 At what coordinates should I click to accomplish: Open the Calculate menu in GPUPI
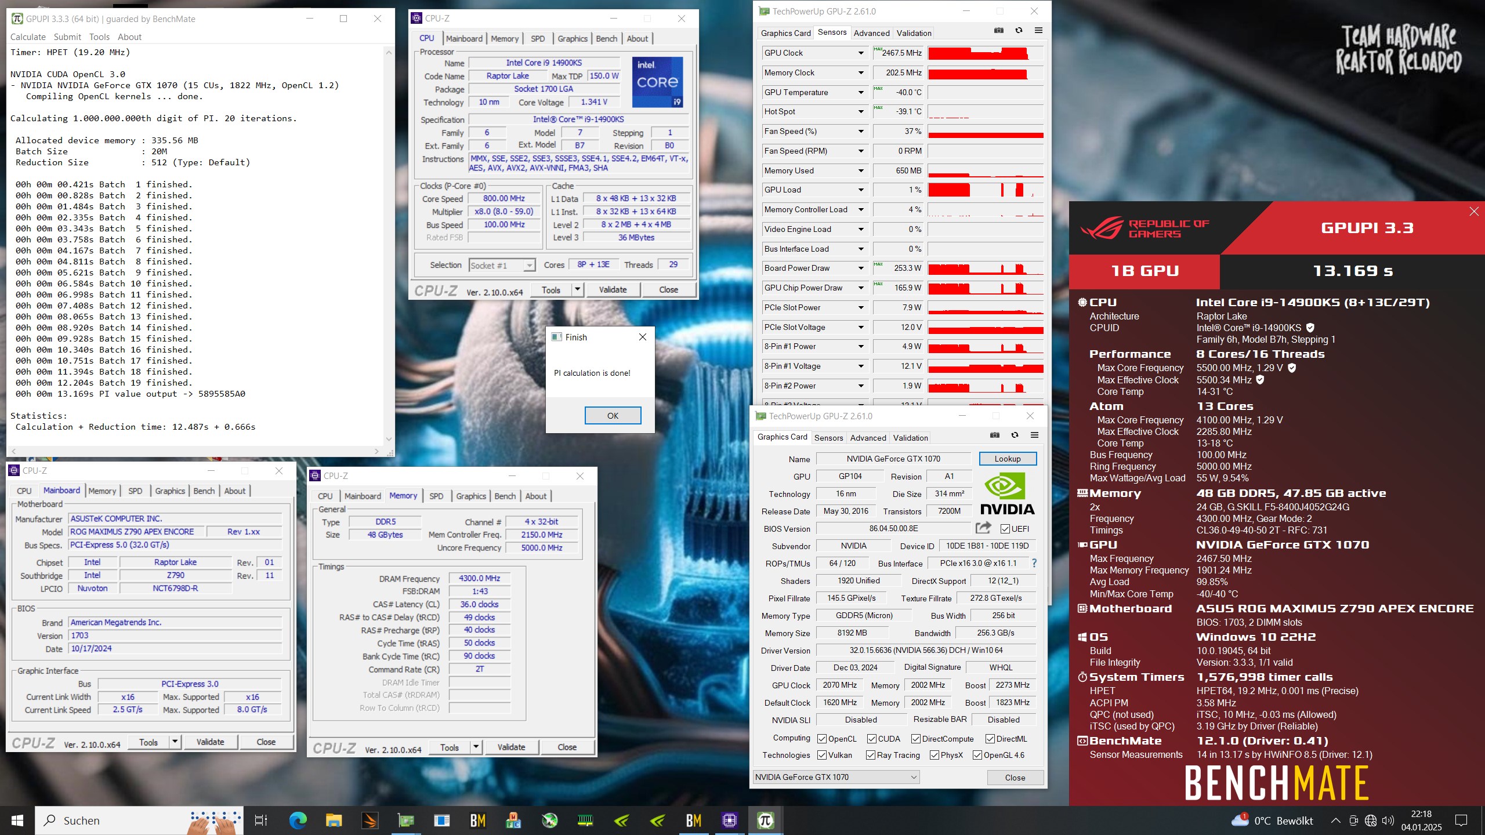[x=28, y=37]
